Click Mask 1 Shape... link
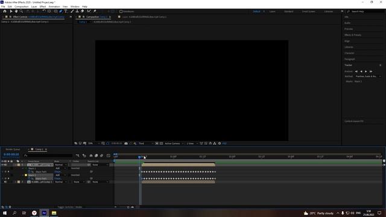 [x=58, y=172]
